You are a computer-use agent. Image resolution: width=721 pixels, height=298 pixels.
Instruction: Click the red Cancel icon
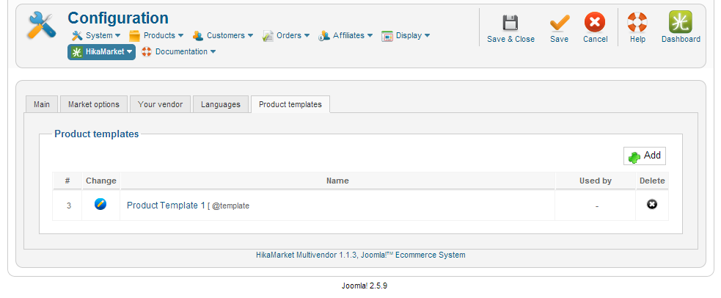(x=595, y=23)
